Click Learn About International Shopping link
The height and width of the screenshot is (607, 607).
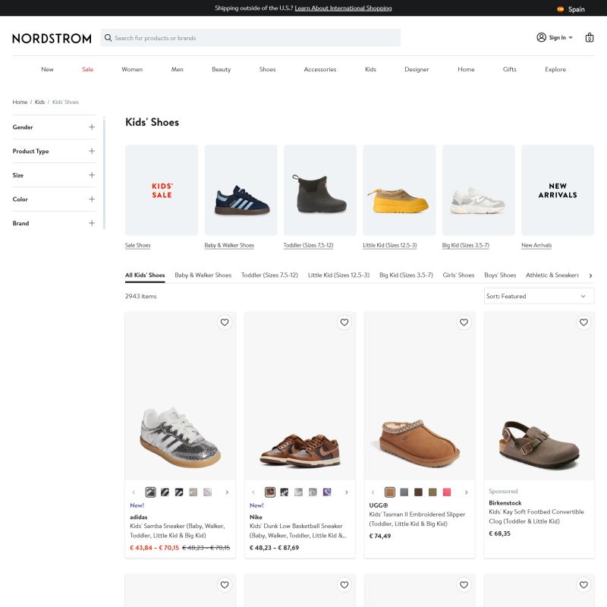(x=343, y=8)
